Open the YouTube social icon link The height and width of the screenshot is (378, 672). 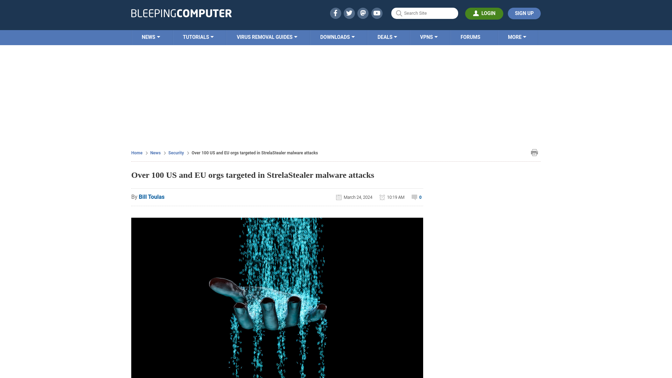pyautogui.click(x=377, y=13)
